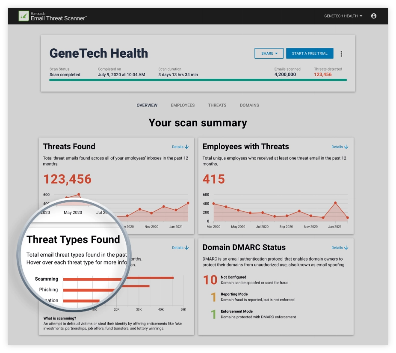Open the three-dot more options menu
The height and width of the screenshot is (353, 396).
(341, 53)
